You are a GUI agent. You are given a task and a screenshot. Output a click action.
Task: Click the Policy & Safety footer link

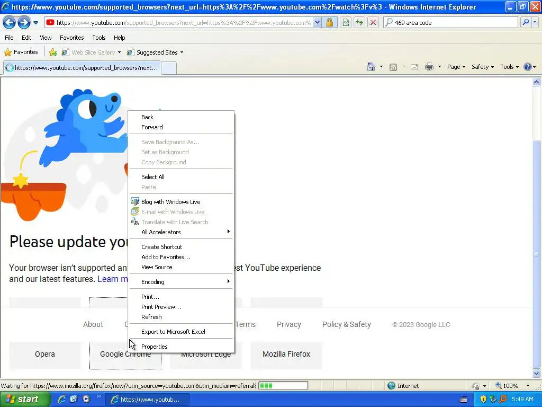[x=346, y=325]
